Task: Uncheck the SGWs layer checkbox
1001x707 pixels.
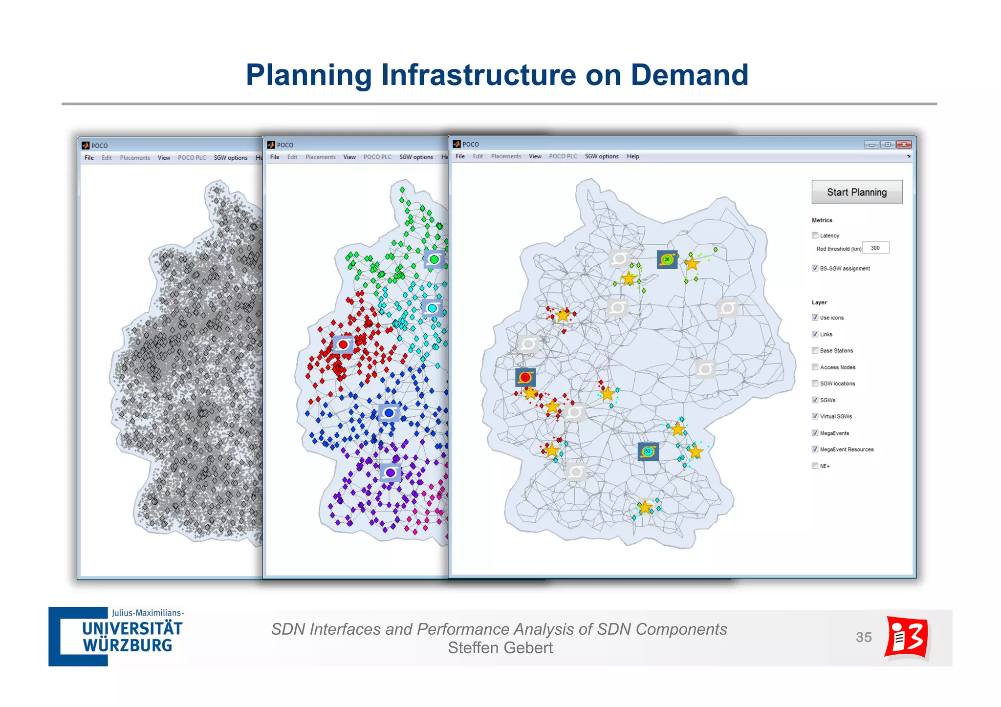Action: 815,400
